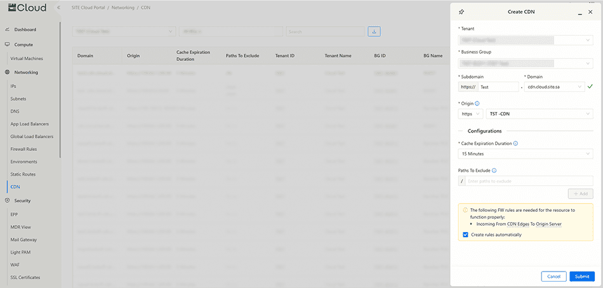Cancel the Create CDN form
Image resolution: width=603 pixels, height=288 pixels.
coord(553,277)
